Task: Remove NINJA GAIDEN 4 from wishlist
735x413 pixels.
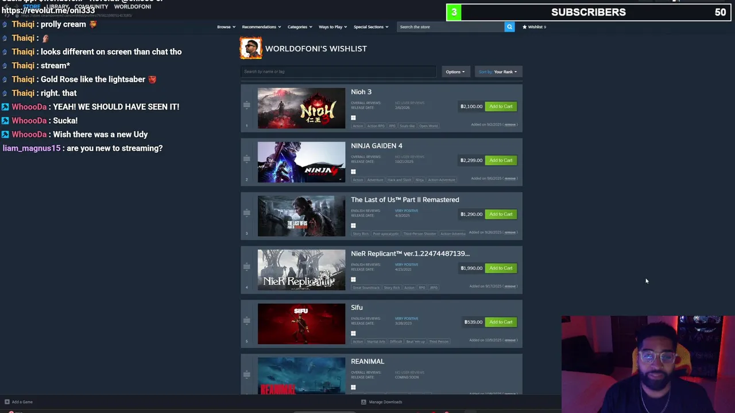Action: pyautogui.click(x=510, y=178)
